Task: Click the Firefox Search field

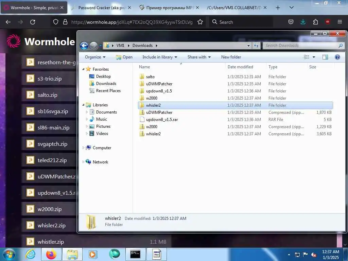Action: tap(241, 22)
